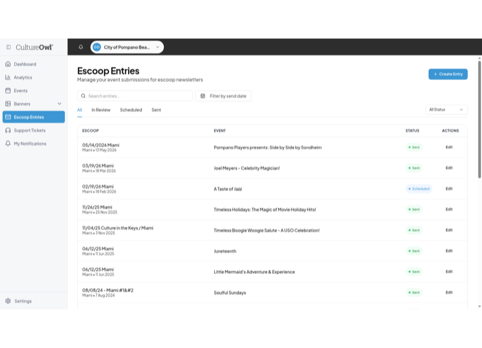This screenshot has height=348, width=482.
Task: Open Filter by send date picker
Action: [x=224, y=96]
